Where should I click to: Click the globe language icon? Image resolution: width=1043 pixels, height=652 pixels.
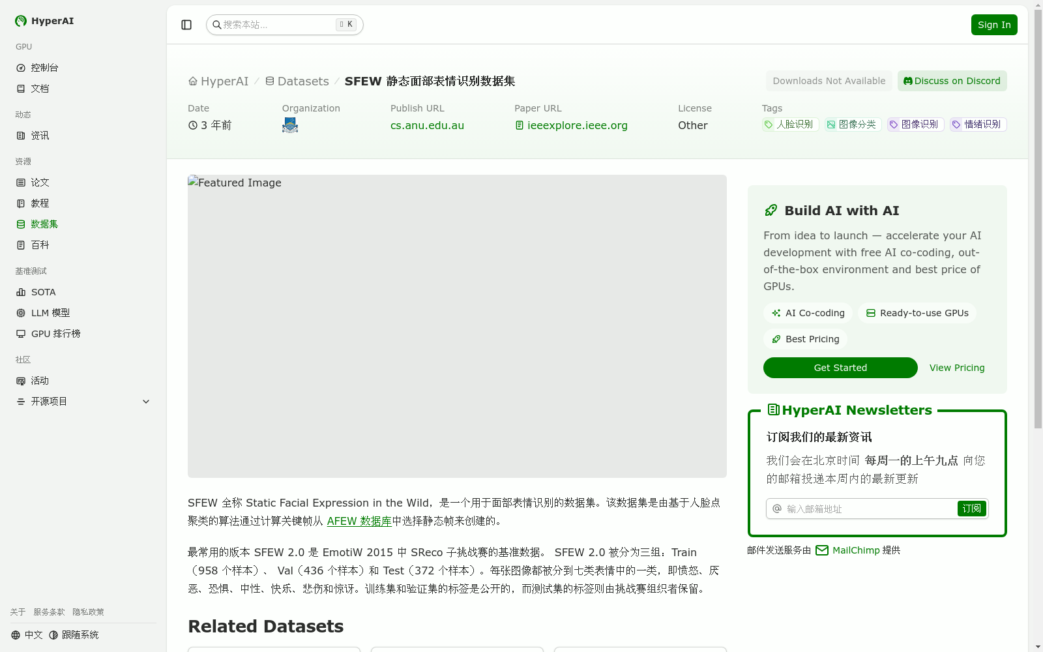point(16,635)
